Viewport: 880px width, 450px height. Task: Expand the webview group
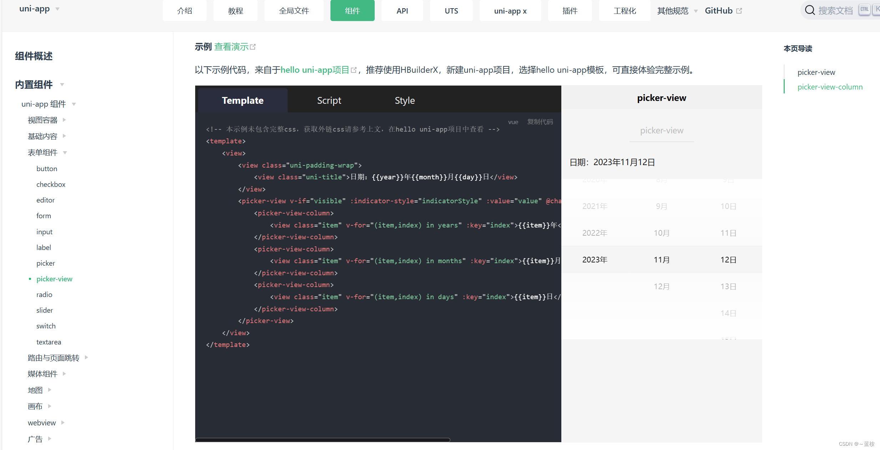point(63,423)
